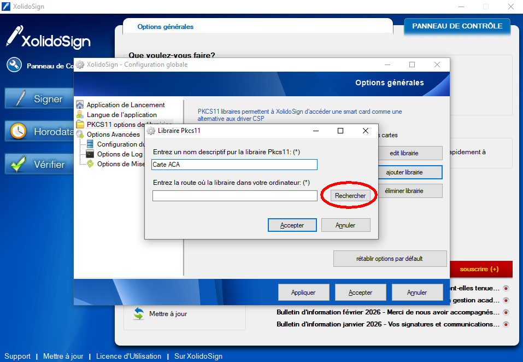The height and width of the screenshot is (362, 523).
Task: Click the green checkmark icon on Vérifier
Action: pos(18,164)
